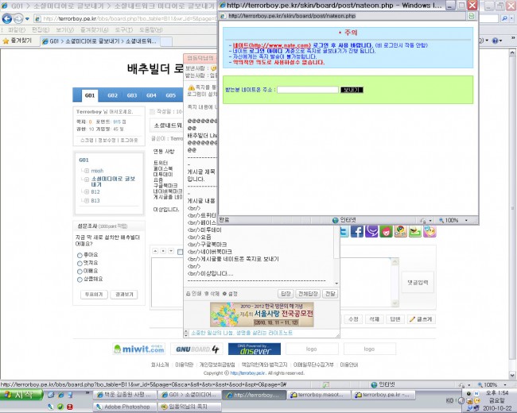
Task: Click the 전체답장 reply-all button
Action: tap(308, 294)
